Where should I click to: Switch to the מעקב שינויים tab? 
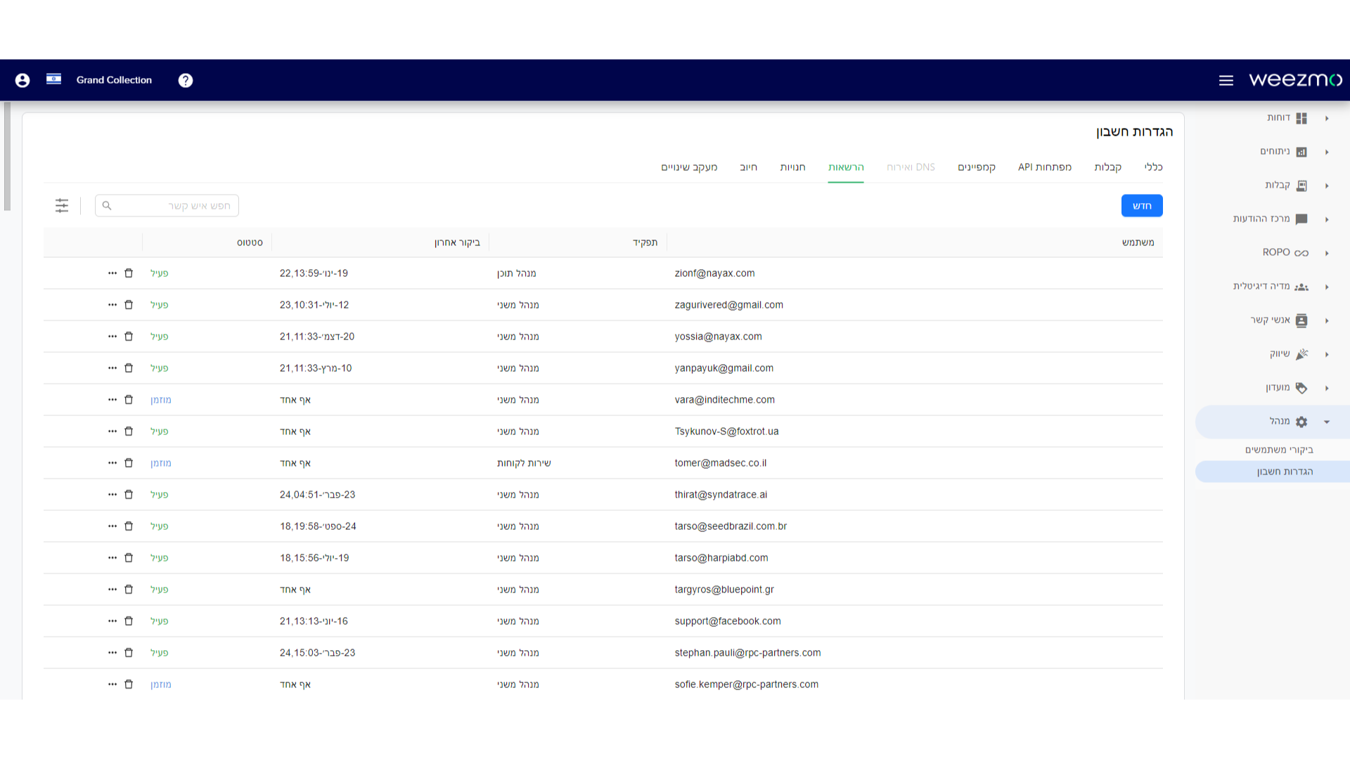(x=689, y=167)
